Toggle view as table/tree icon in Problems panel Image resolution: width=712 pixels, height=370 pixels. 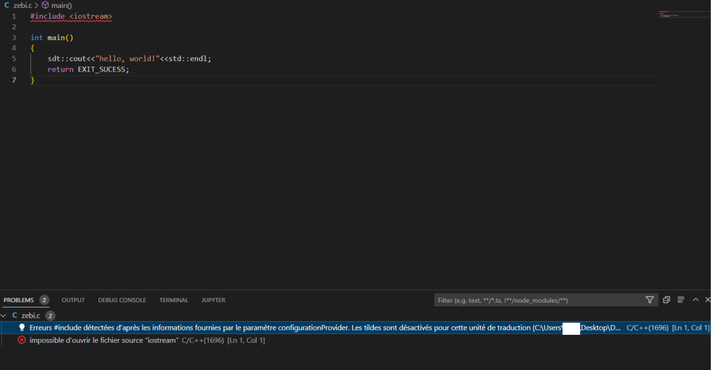pyautogui.click(x=681, y=300)
